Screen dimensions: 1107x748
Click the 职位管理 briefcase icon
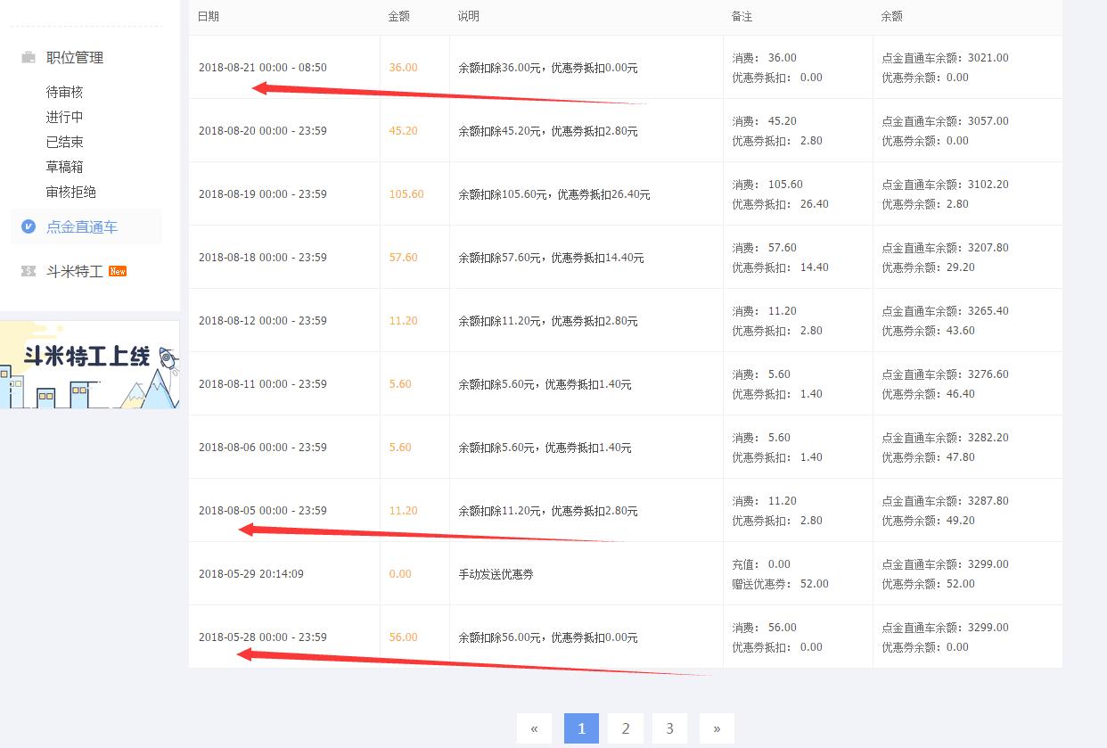[28, 56]
